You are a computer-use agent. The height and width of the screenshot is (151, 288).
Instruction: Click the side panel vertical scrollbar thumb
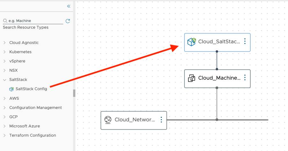click(74, 93)
